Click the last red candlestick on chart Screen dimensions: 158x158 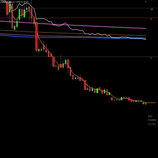click(146, 104)
